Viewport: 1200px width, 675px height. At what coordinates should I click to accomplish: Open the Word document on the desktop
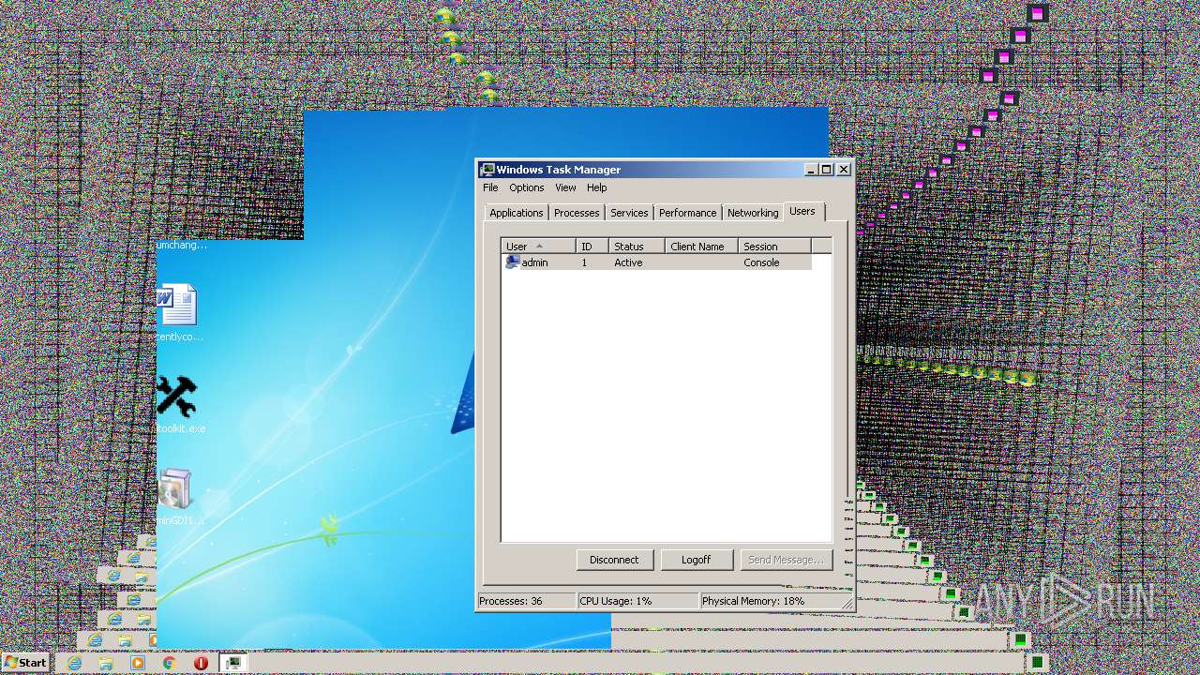click(176, 305)
